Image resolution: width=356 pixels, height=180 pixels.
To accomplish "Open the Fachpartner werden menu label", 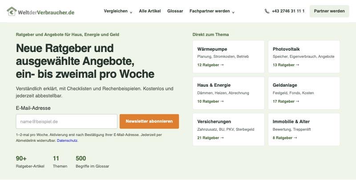I will 210,11.
